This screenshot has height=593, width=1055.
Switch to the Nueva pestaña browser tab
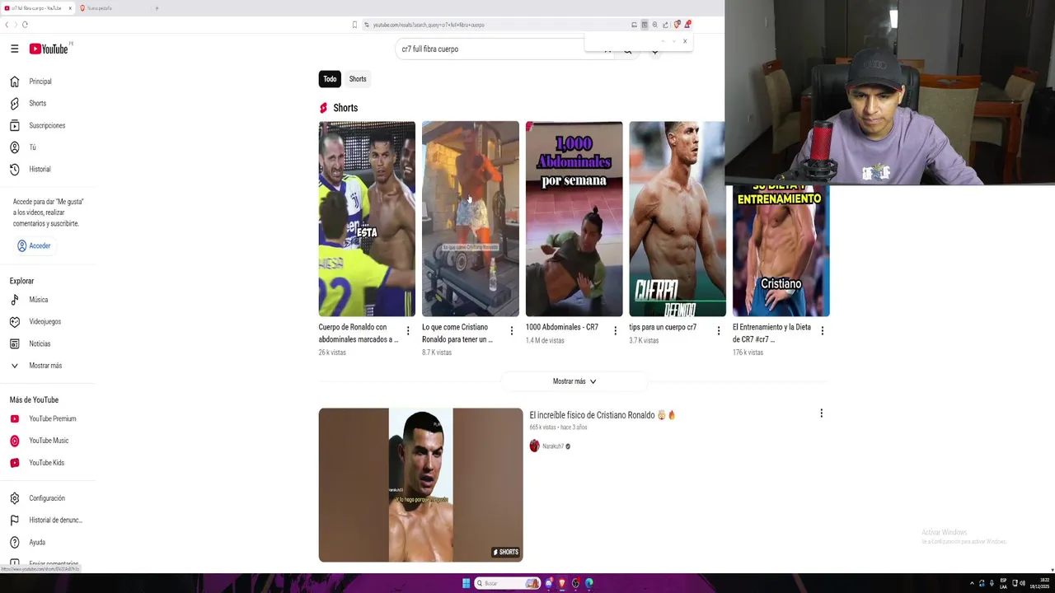pyautogui.click(x=100, y=8)
